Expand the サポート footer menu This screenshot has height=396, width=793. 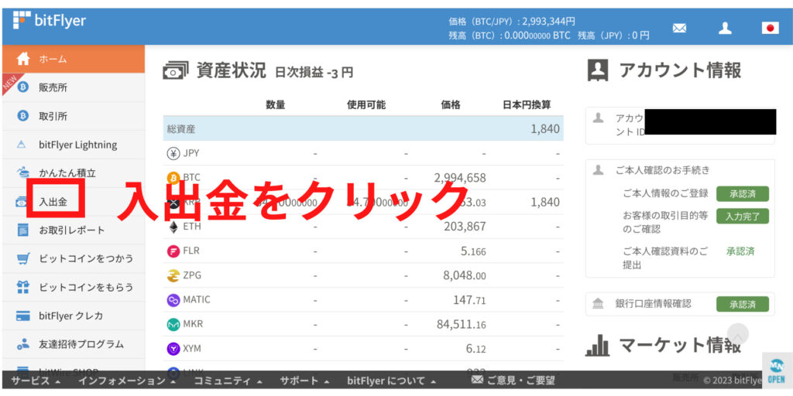click(304, 381)
